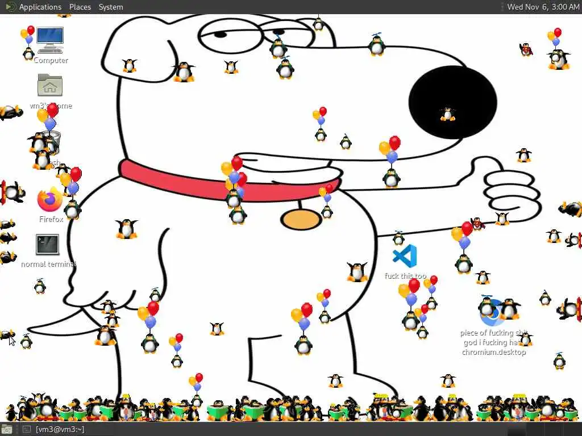Screen dimensions: 582x436
Task: Open the Applications menu
Action: [34, 7]
